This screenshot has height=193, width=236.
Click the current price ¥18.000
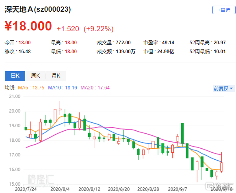click(28, 26)
